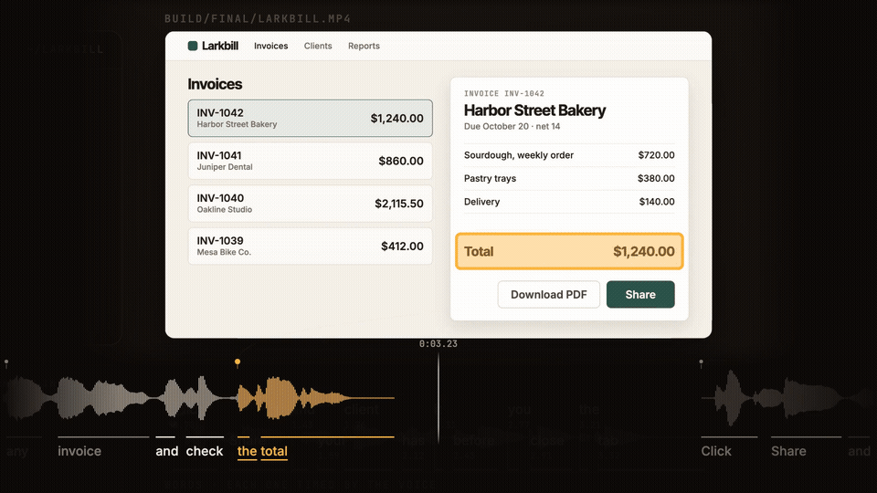
Task: Click the transcript word "Click"
Action: coord(716,451)
